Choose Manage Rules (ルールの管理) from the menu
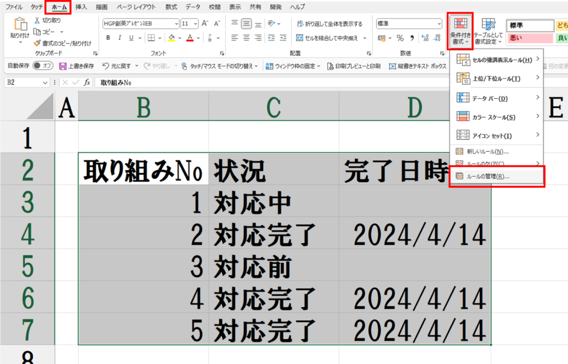This screenshot has height=364, width=568. 496,176
